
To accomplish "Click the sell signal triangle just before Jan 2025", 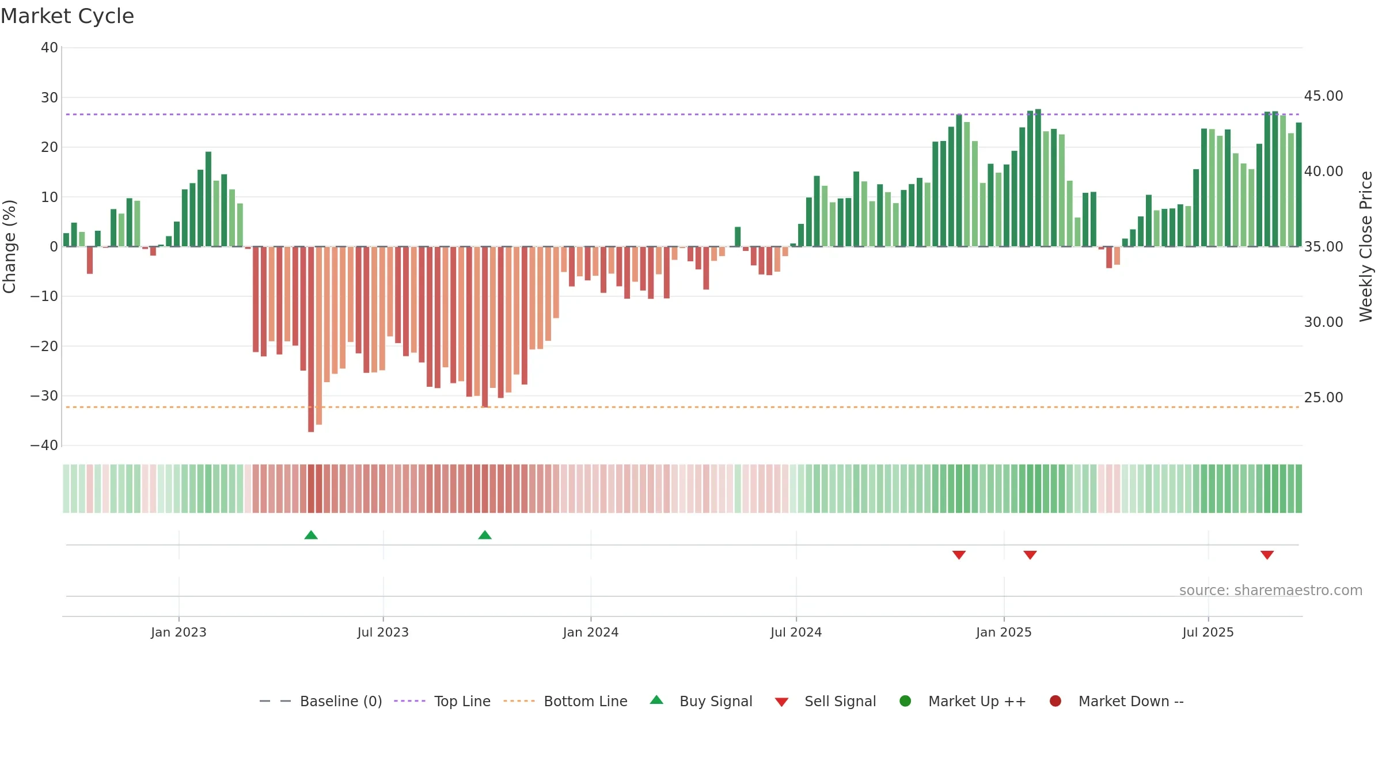I will point(959,555).
